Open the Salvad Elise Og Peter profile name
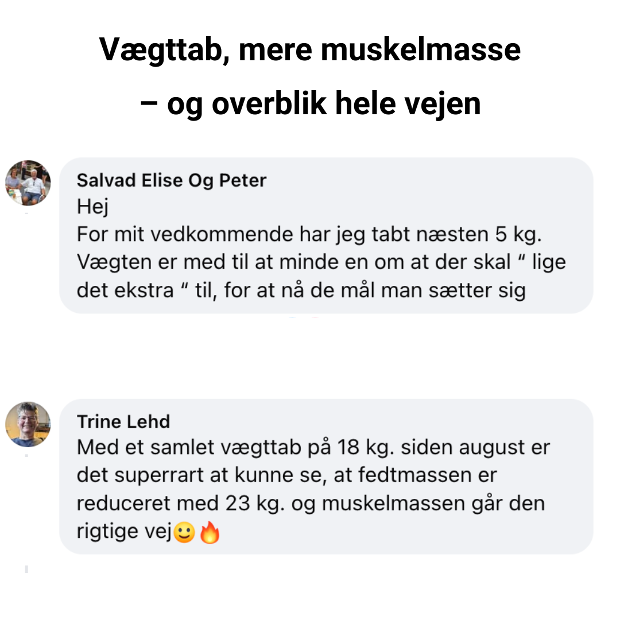Viewport: 620px width, 620px height. (172, 181)
